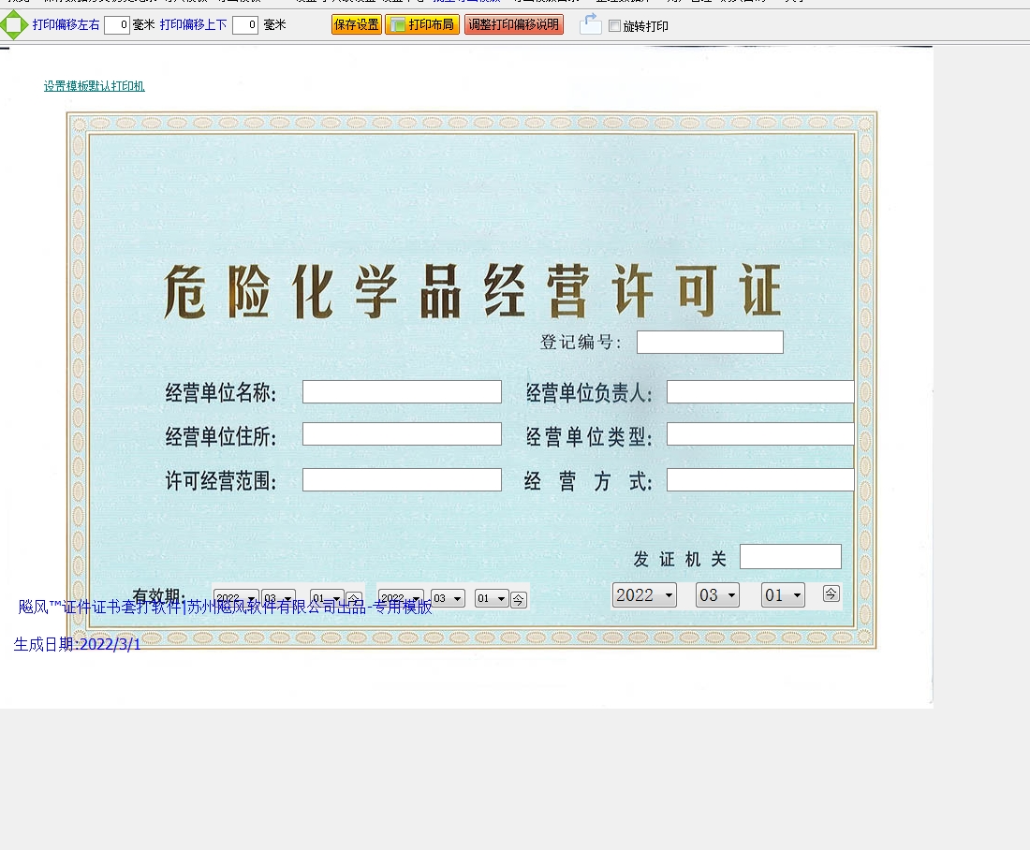Open the 打印布局 print layout button

[x=421, y=25]
